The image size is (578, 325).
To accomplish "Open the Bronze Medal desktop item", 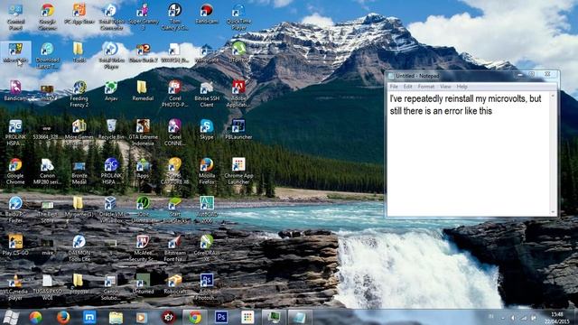I will [79, 171].
